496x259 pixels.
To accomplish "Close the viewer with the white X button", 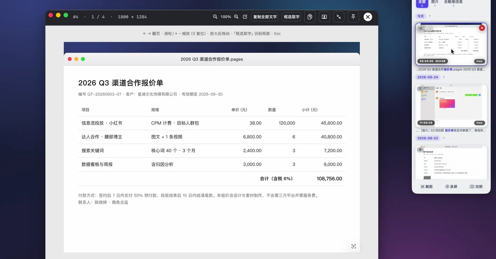I will tap(368, 17).
